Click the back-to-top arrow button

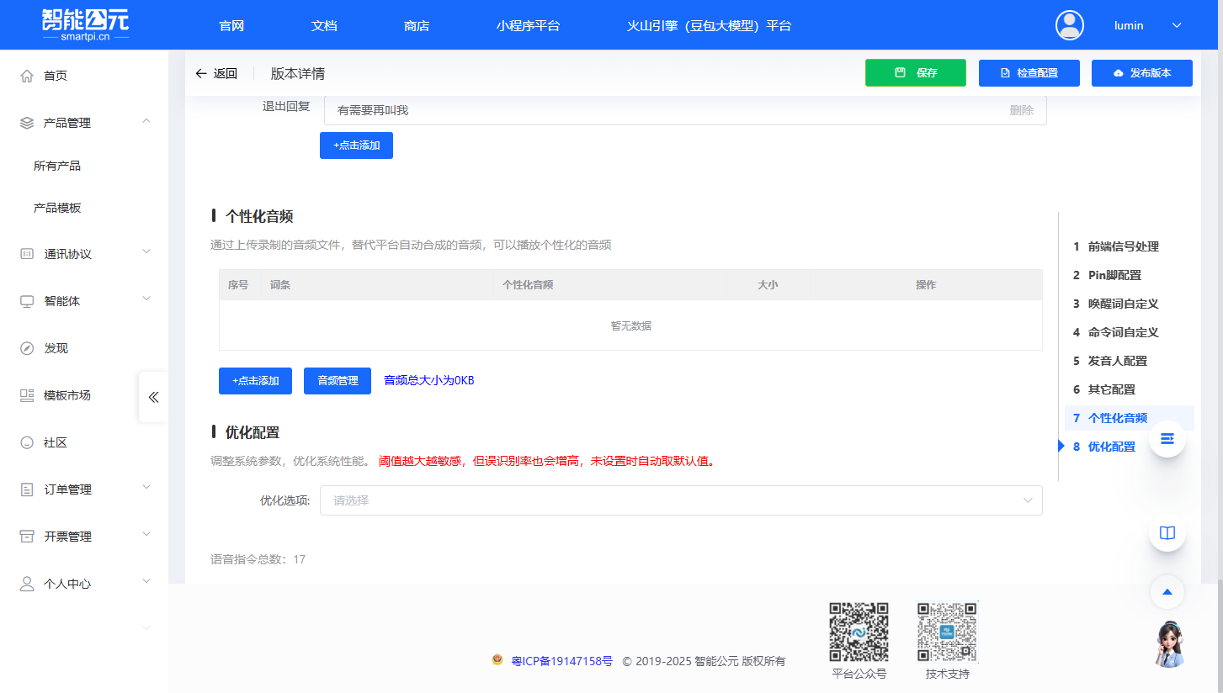[x=1167, y=592]
